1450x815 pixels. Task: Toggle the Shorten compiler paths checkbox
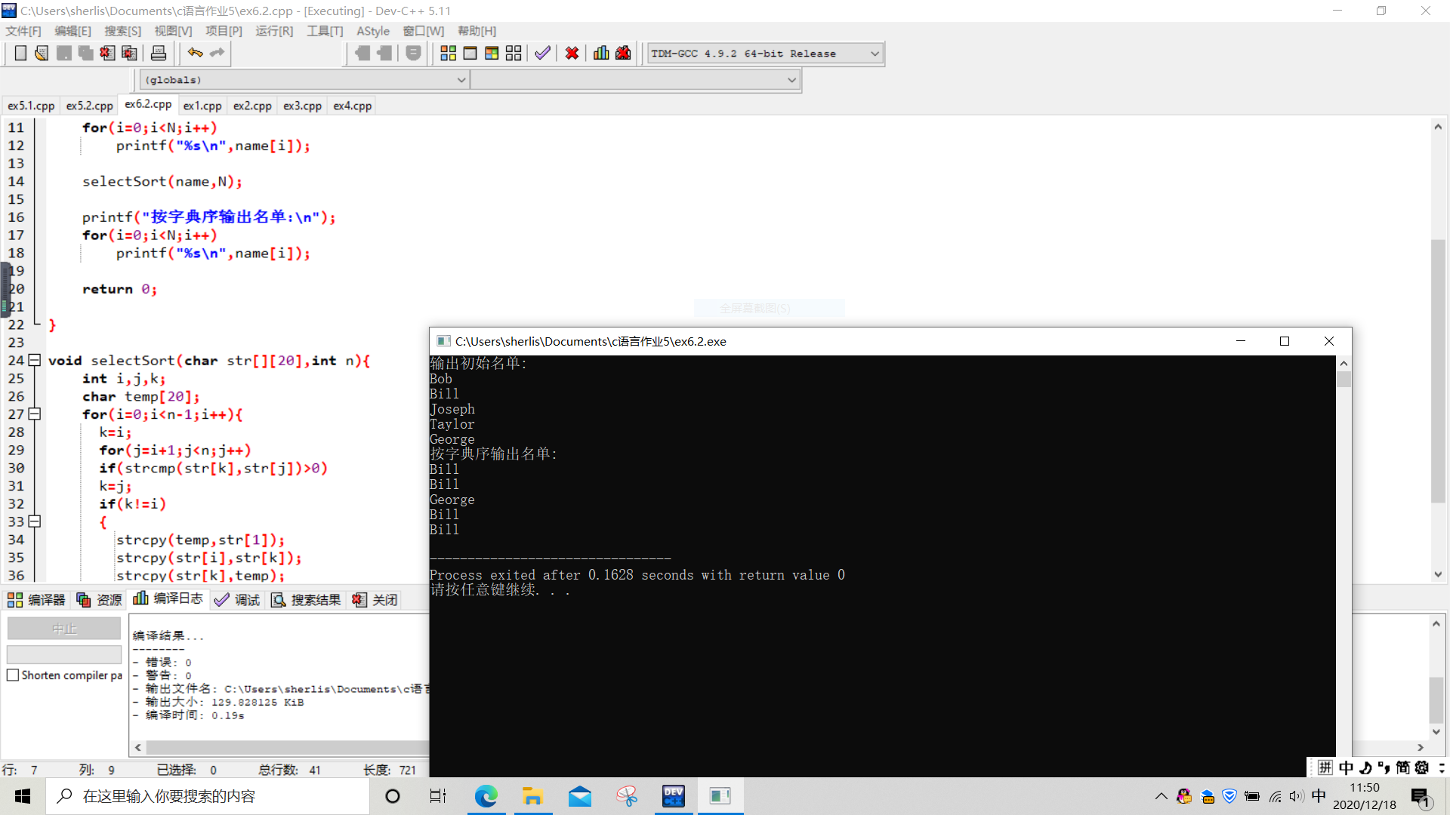pyautogui.click(x=13, y=675)
